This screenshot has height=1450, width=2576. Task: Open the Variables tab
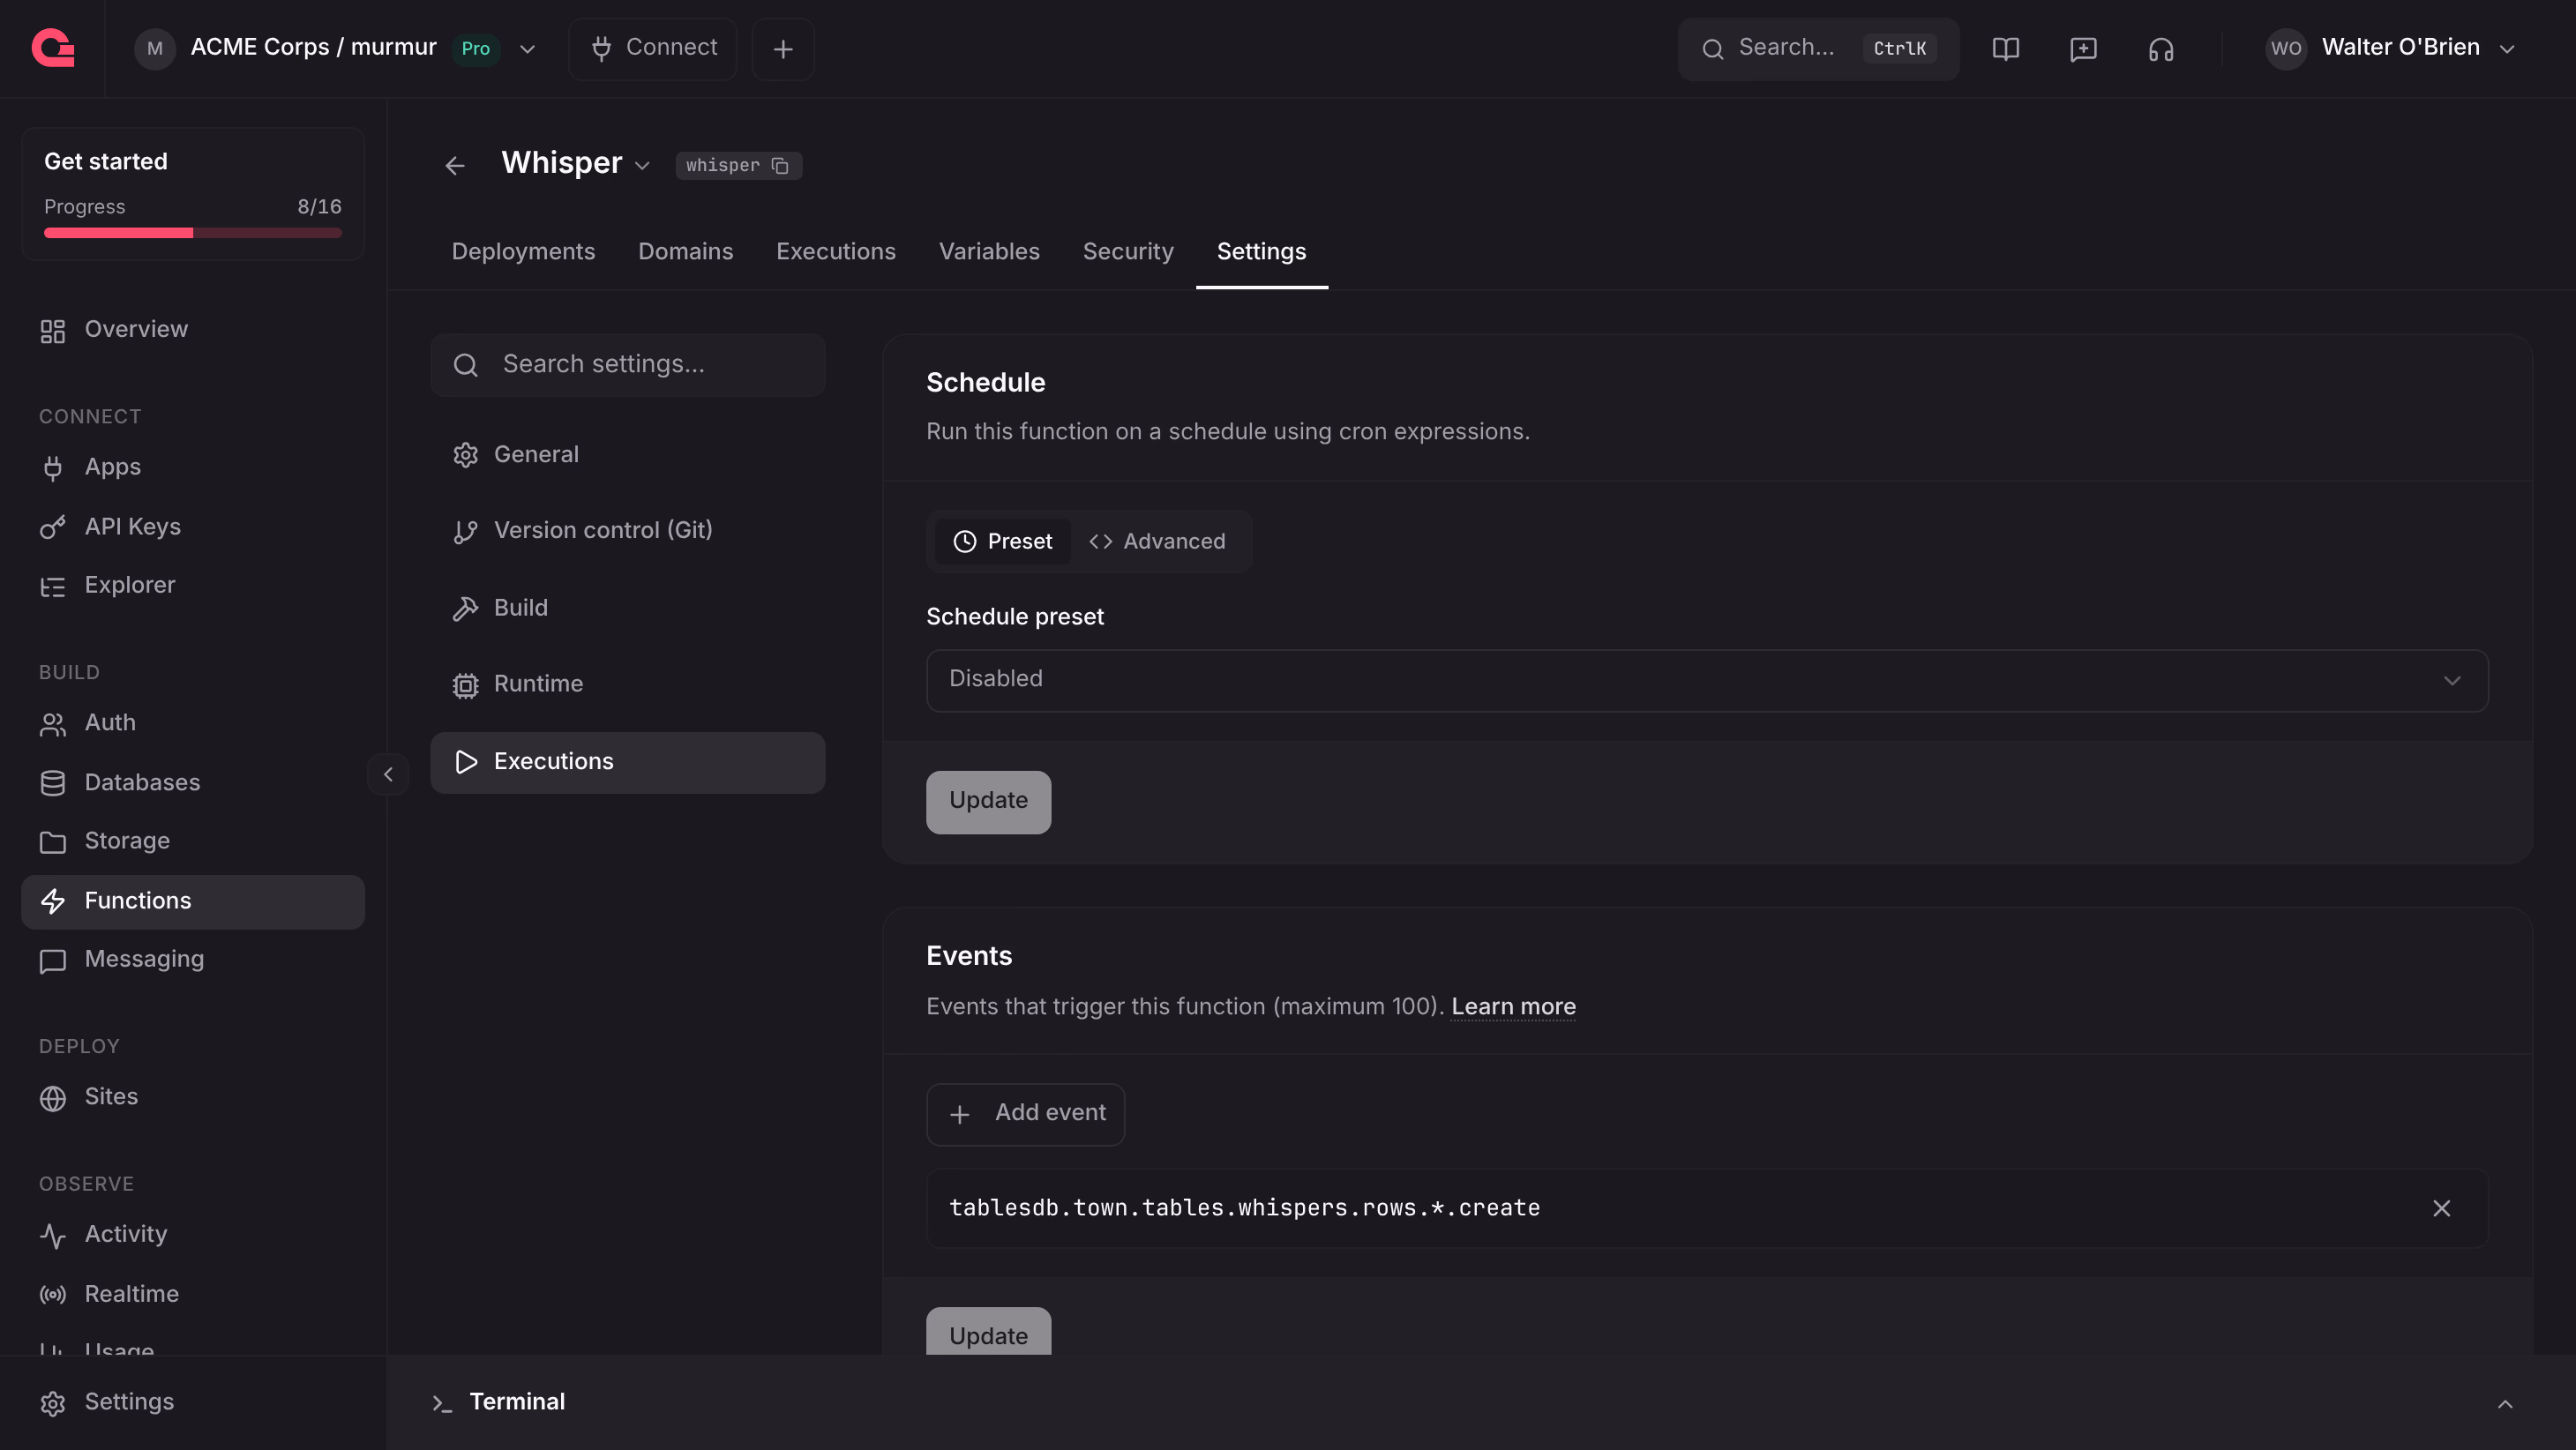pos(989,252)
